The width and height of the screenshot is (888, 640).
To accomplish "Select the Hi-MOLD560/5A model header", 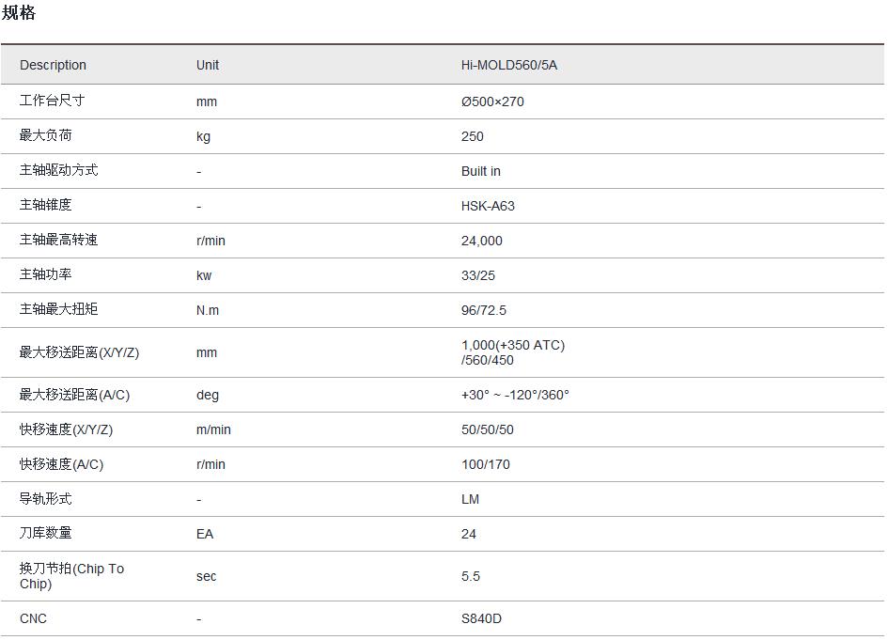I will coord(508,65).
